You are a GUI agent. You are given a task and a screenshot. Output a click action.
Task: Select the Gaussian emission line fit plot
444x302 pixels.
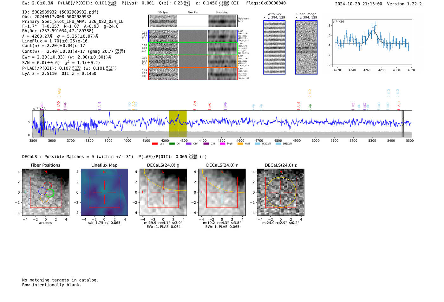click(372, 43)
